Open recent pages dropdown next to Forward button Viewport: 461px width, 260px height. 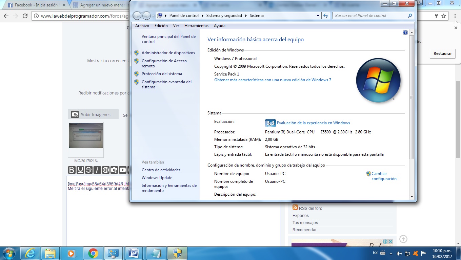(x=153, y=16)
